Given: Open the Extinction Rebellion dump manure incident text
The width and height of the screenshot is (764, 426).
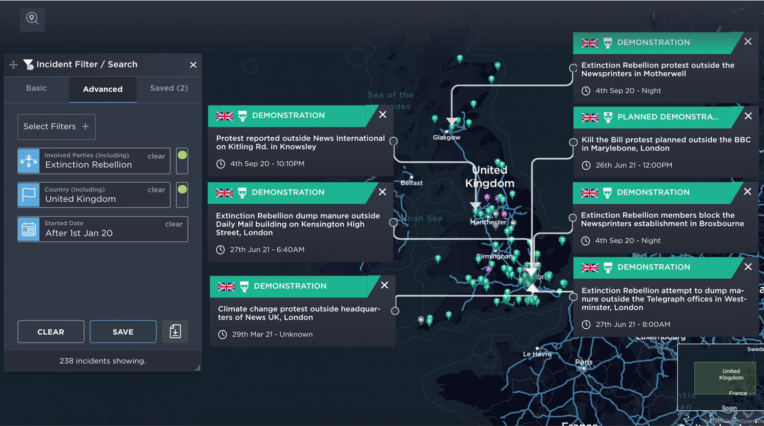Looking at the screenshot, I should click(298, 224).
